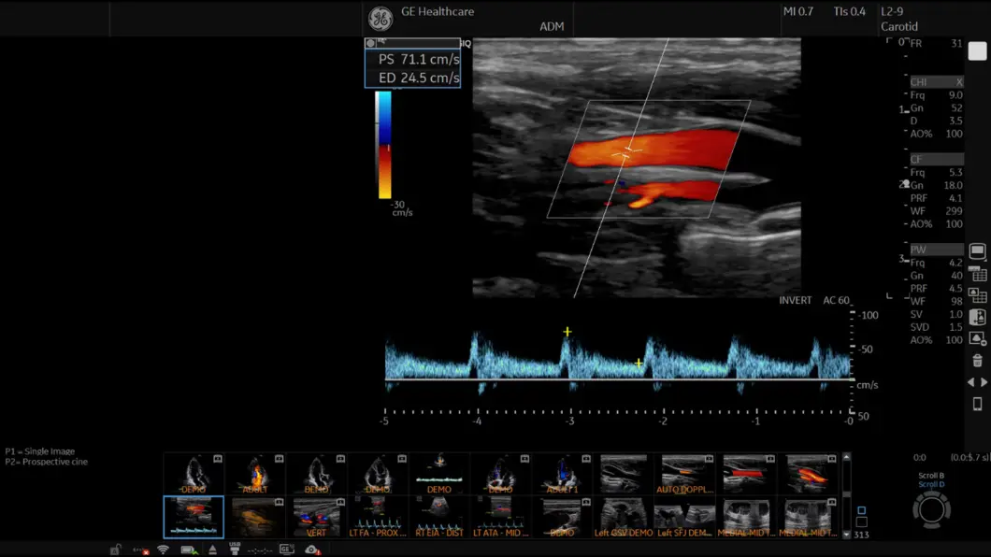The width and height of the screenshot is (991, 557).
Task: Toggle the small blue square beside clipboard
Action: pyautogui.click(x=861, y=511)
